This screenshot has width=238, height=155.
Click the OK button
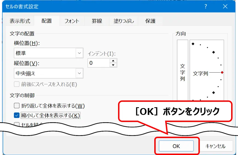[x=176, y=146]
